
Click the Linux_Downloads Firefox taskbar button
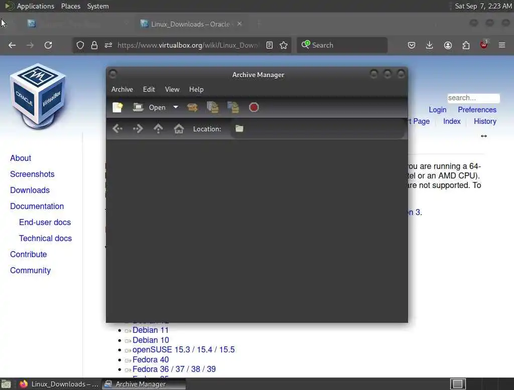(59, 384)
